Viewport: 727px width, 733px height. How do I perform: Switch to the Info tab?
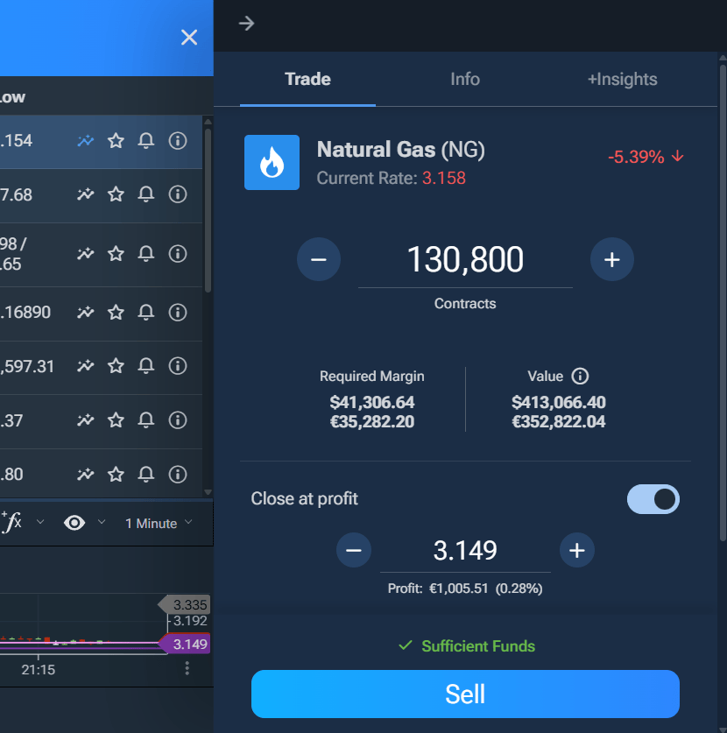coord(465,79)
